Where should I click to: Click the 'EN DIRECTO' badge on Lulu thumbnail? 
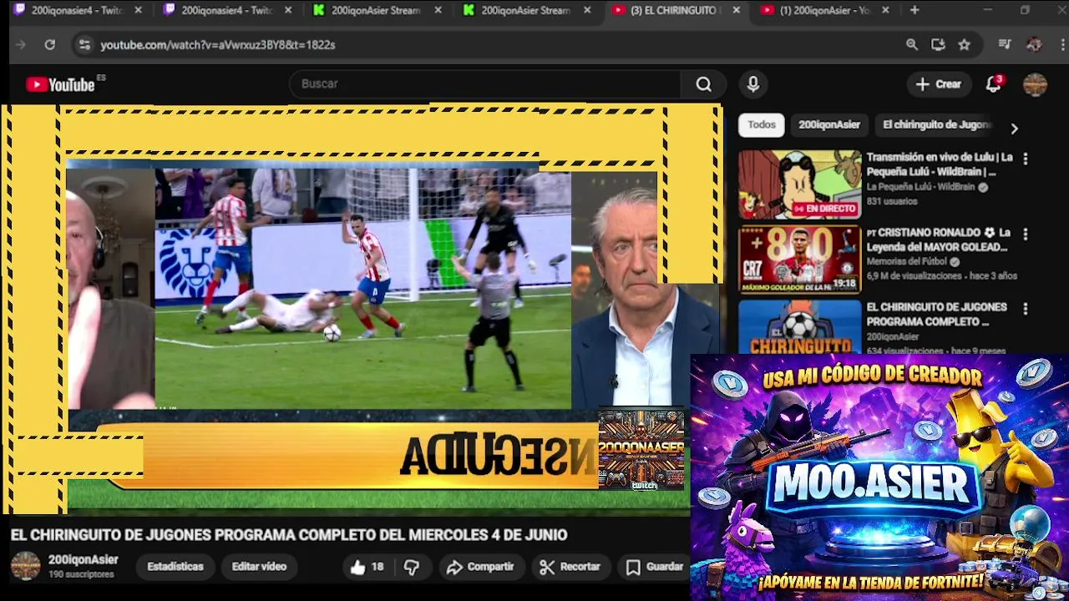[x=824, y=209]
